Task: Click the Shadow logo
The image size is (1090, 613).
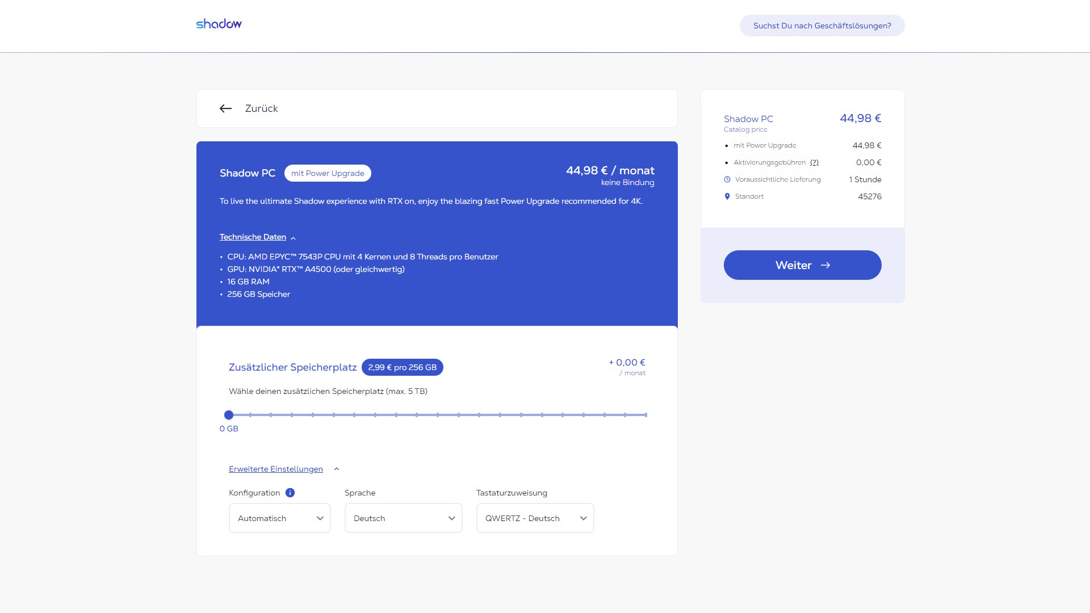Action: pyautogui.click(x=219, y=24)
